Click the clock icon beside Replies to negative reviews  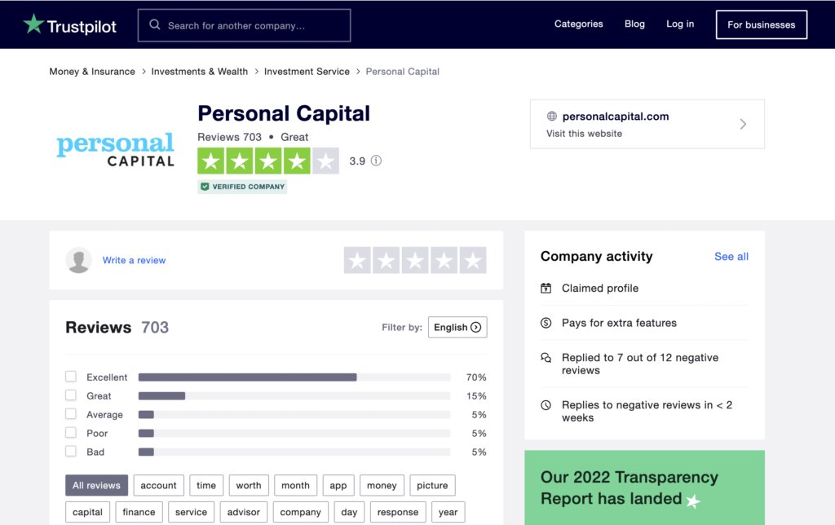[x=546, y=405]
